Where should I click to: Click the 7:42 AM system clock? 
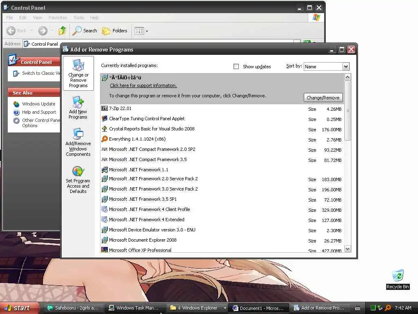(x=403, y=308)
